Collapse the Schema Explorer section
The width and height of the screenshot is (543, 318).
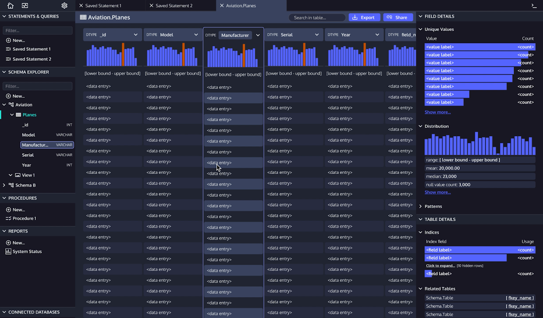tap(4, 72)
